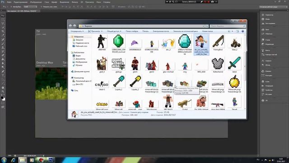Image resolution: width=289 pixels, height=163 pixels.
Task: Open the Символ panel icon
Action: pos(263,61)
